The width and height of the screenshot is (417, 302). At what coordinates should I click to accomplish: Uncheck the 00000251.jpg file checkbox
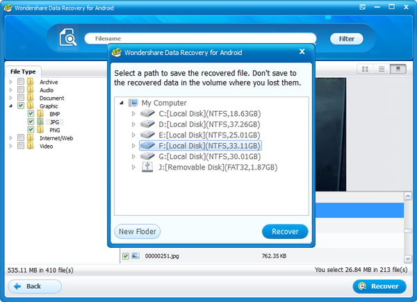tap(126, 255)
